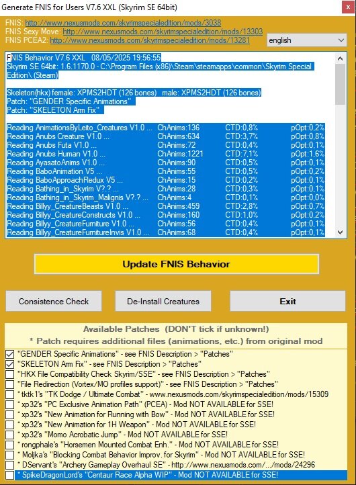Click the Skeleton(hkx) female XPMS2HDT line

(x=134, y=93)
